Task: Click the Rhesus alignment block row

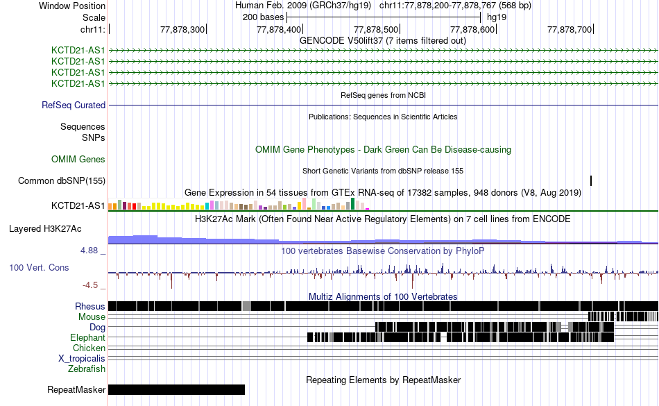Action: pyautogui.click(x=383, y=306)
